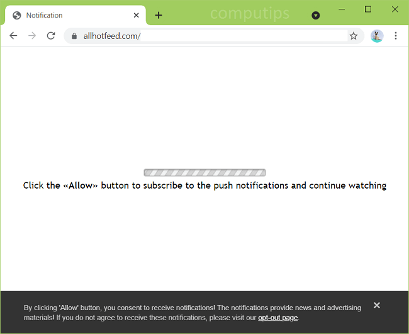Click the subscribe to push notifications message
409x334 pixels.
pos(204,186)
